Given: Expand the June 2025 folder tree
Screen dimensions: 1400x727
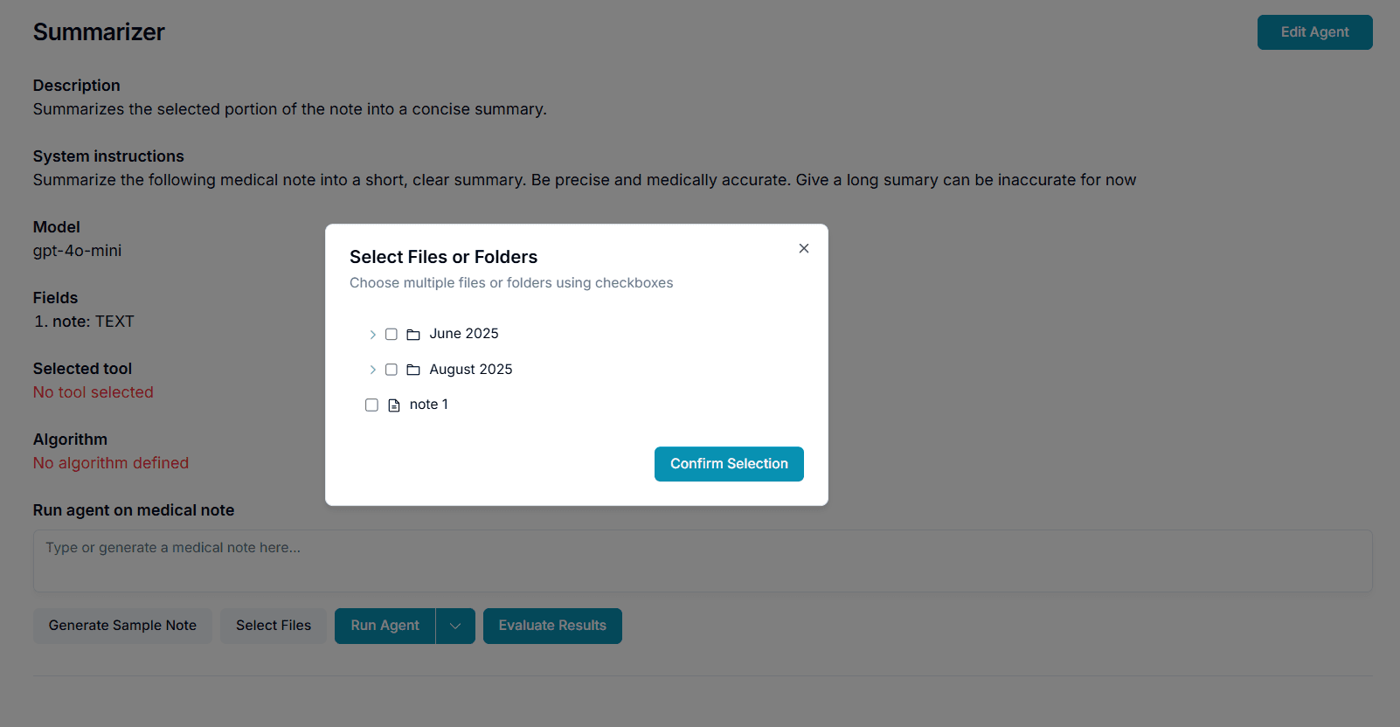Looking at the screenshot, I should pyautogui.click(x=372, y=334).
